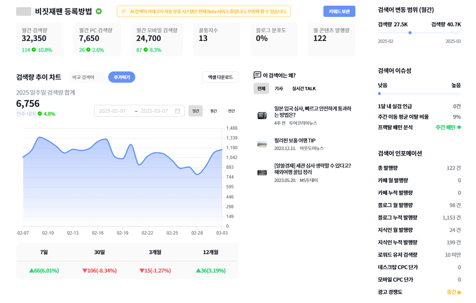
Task: Open the thumbnail for 필리핀 보홀 여행 TIP
Action: [262, 144]
